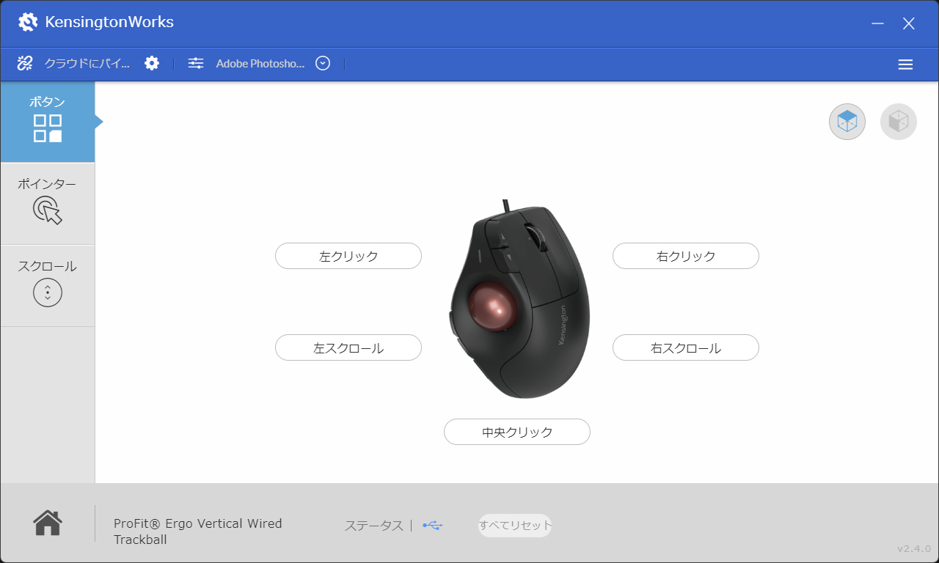Click the 左スクロール button assignment

click(x=348, y=347)
